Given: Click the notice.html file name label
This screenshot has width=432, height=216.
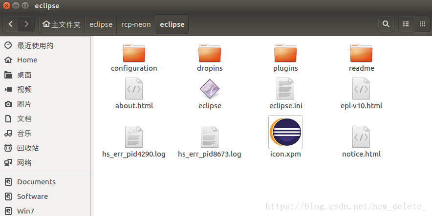Looking at the screenshot, I should 361,154.
